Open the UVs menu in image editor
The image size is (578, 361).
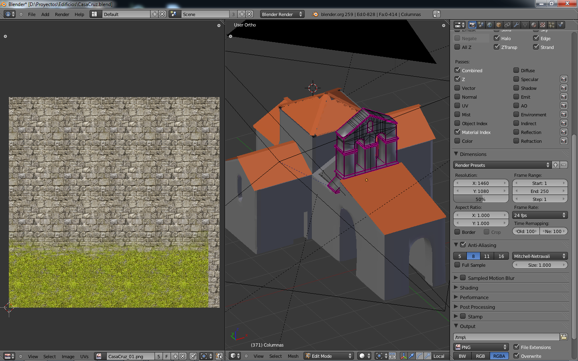84,357
